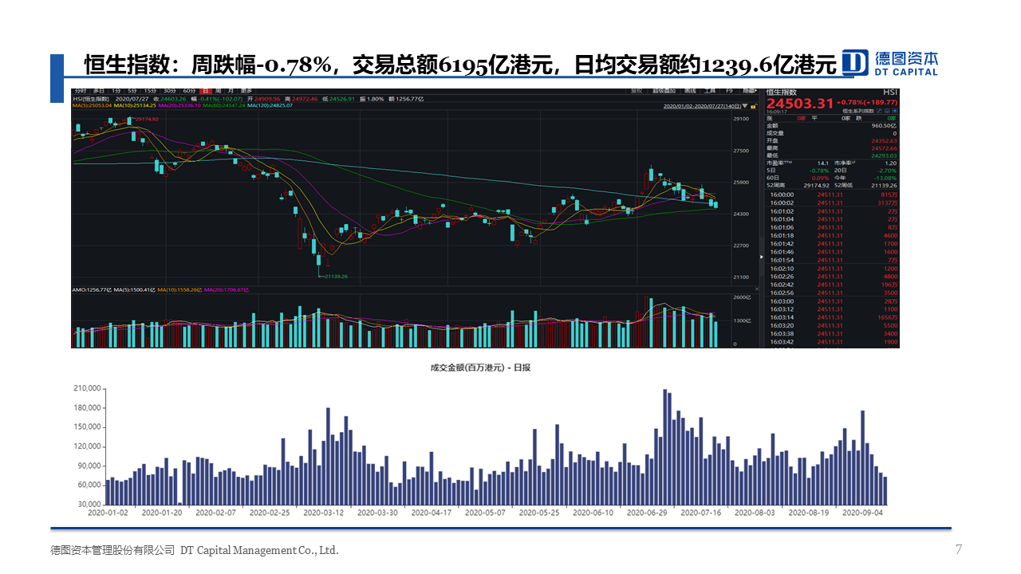
Task: Select the 16:00:02 trade row with 3137万
Action: (x=833, y=202)
